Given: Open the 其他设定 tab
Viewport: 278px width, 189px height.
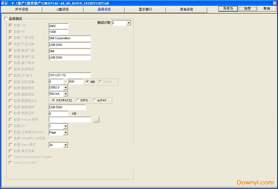Looking at the screenshot, I should [186, 10].
